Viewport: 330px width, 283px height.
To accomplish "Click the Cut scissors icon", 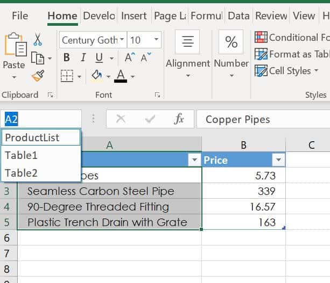I will tap(38, 40).
